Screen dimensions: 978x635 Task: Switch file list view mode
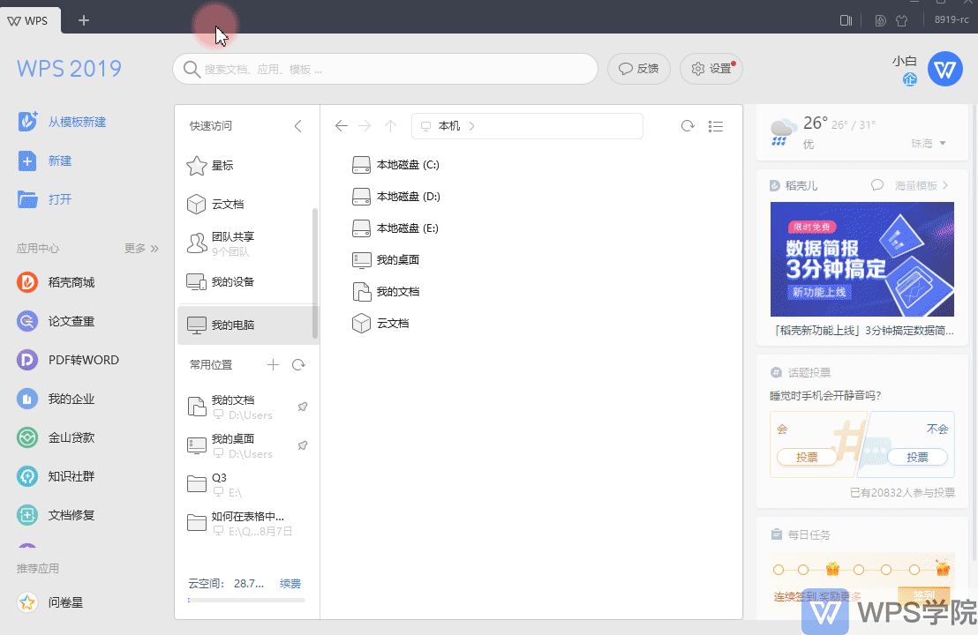coord(716,126)
